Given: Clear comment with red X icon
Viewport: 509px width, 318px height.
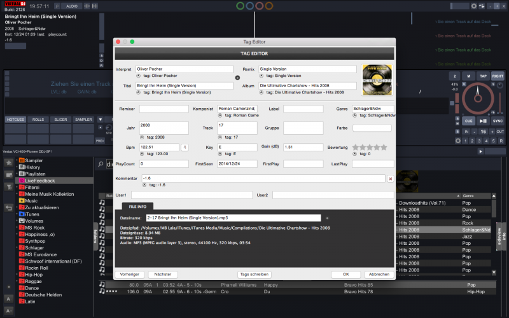Looking at the screenshot, I should [x=390, y=179].
